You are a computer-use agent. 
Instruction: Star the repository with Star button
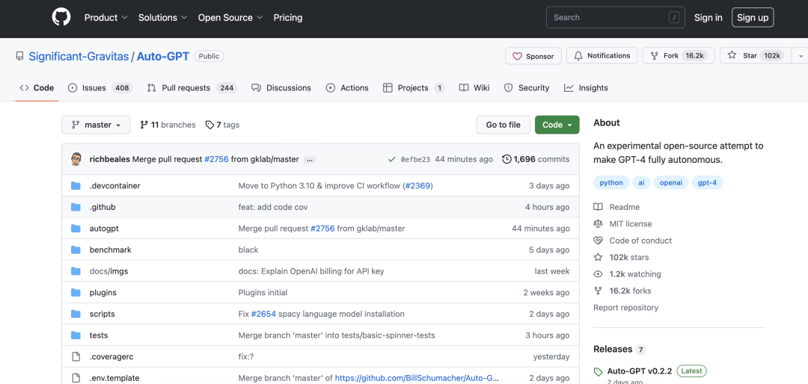(x=755, y=55)
